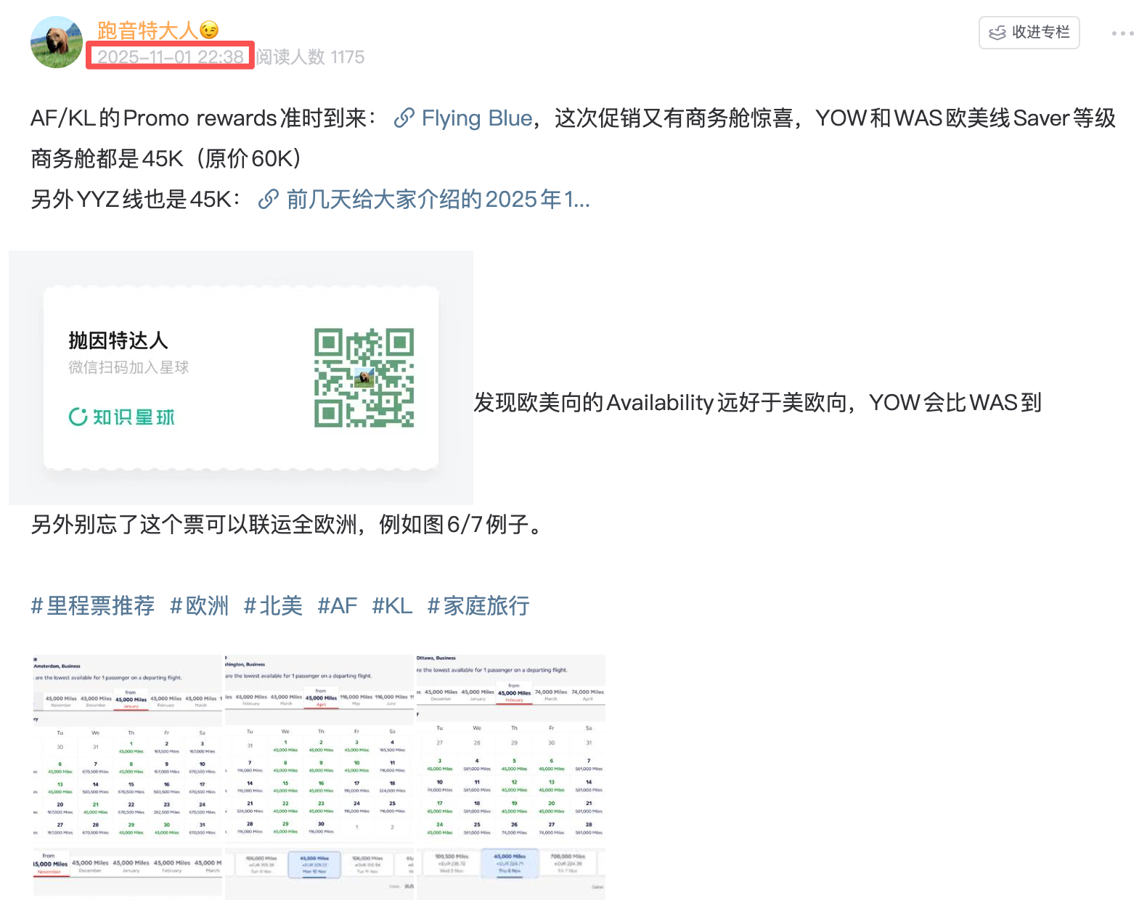
Task: Open hashtag #里程票推荐
Action: pos(93,605)
